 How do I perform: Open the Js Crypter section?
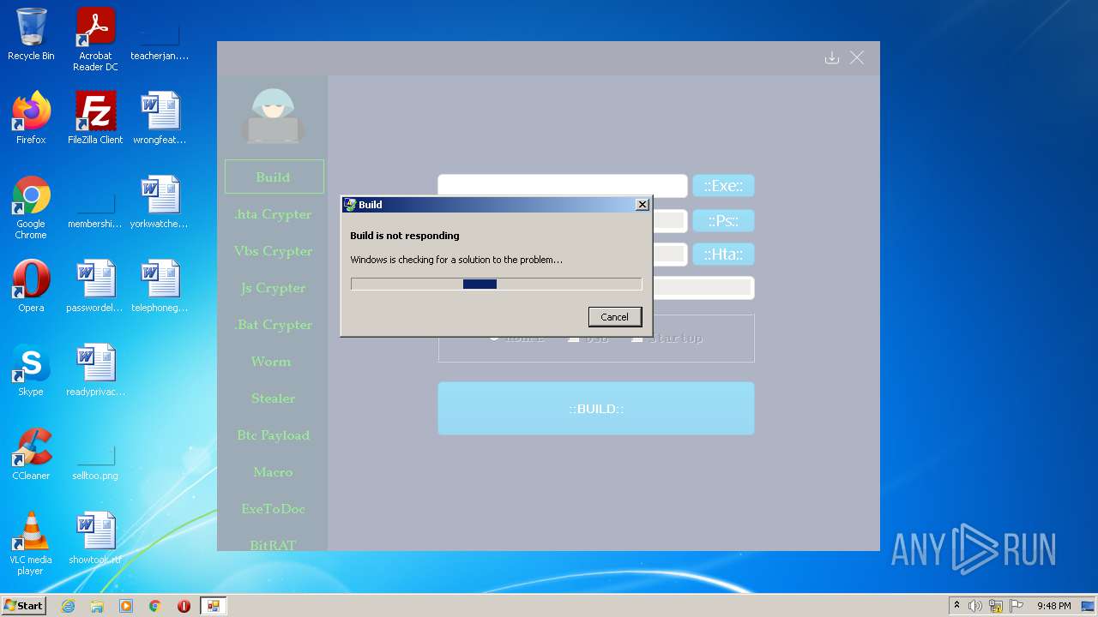tap(274, 288)
